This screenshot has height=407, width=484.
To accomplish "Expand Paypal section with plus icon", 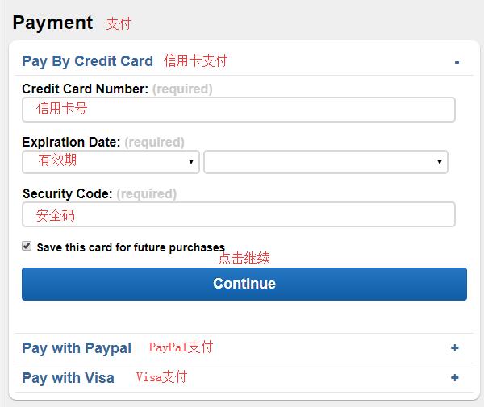I will 454,348.
